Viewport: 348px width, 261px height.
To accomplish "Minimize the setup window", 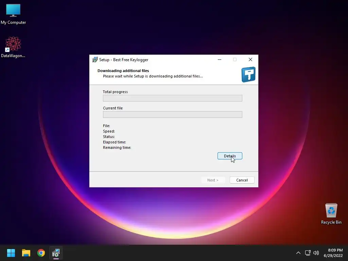I will pos(220,59).
